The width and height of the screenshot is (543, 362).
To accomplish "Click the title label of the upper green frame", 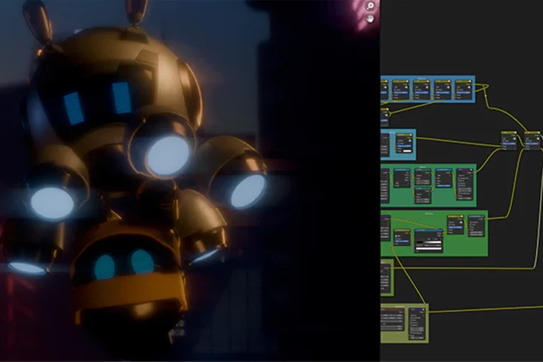I will click(x=423, y=167).
